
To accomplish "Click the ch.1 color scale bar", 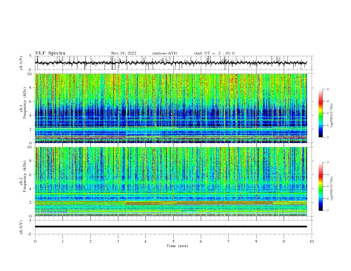I will pyautogui.click(x=321, y=113).
